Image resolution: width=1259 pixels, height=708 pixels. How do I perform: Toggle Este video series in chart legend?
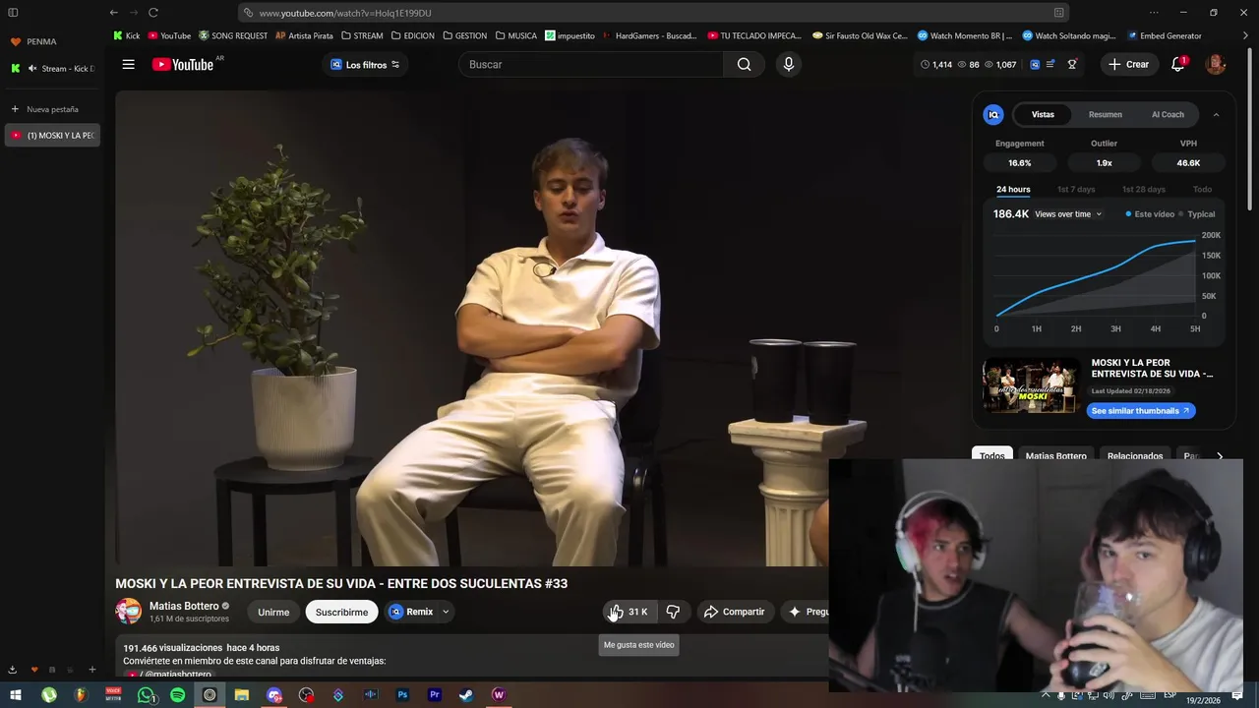(1150, 214)
